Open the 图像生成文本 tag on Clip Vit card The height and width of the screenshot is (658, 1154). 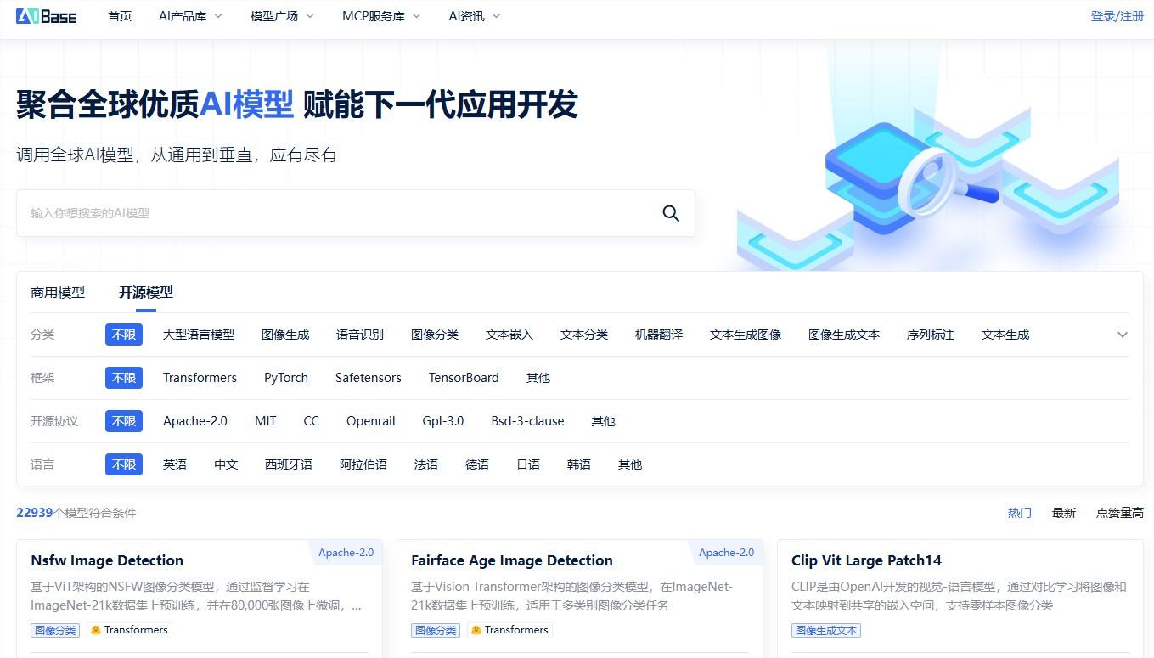tap(825, 630)
